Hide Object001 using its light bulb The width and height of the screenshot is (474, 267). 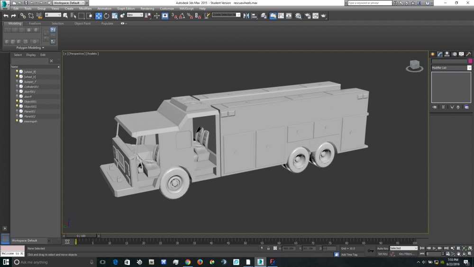[17, 101]
